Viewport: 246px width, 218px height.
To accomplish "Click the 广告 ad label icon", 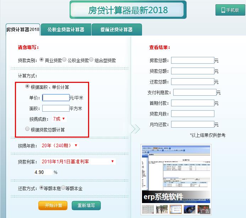I will (x=205, y=211).
